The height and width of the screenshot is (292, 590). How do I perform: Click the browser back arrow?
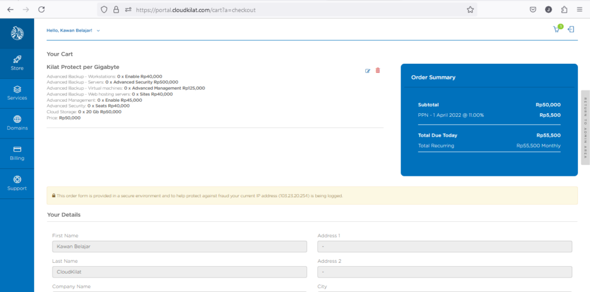(x=10, y=10)
